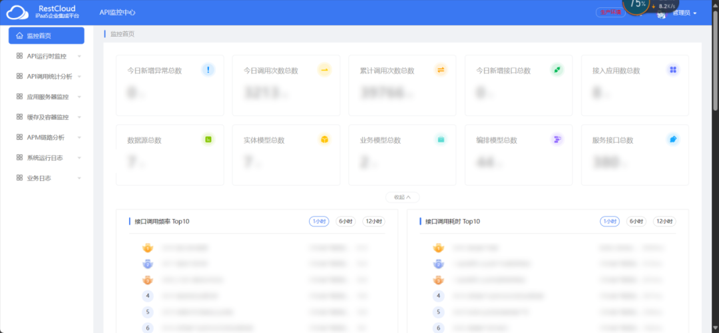The image size is (719, 333).
Task: Expand the 系统运行日志 chevron arrow
Action: click(x=79, y=158)
